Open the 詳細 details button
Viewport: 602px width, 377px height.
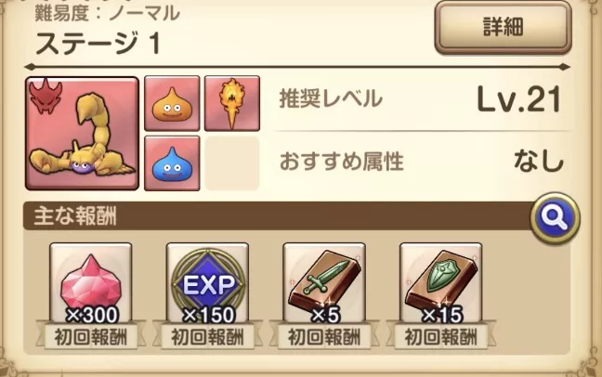coord(503,28)
